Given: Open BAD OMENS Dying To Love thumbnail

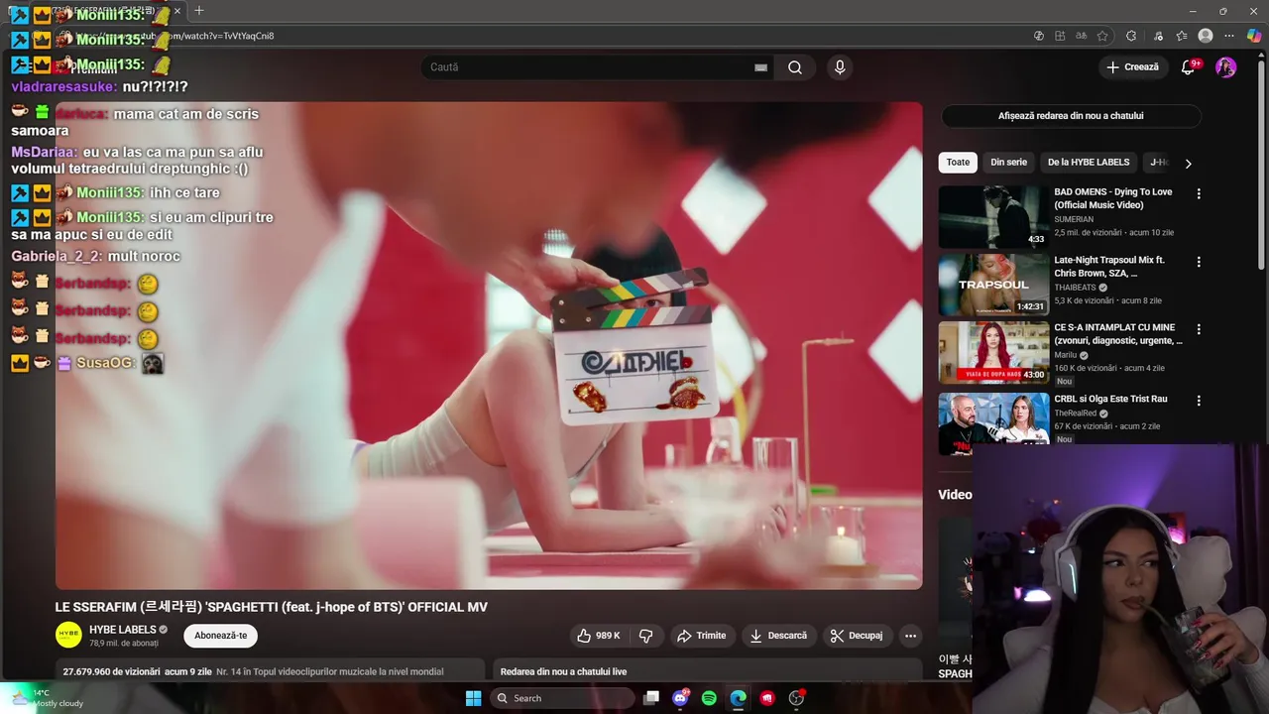Looking at the screenshot, I should (x=993, y=217).
